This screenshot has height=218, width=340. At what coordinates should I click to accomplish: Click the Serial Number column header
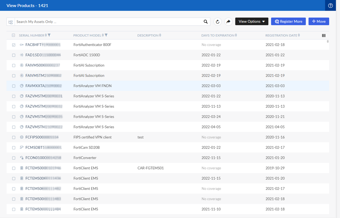(31, 35)
